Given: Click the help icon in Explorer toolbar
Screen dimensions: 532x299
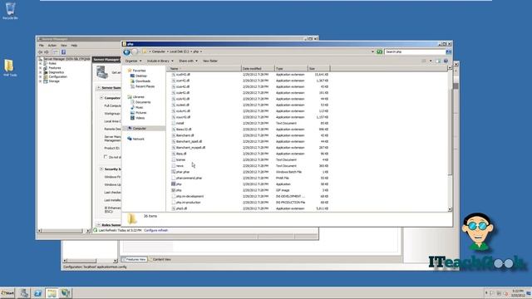Looking at the screenshot, I should coord(446,61).
